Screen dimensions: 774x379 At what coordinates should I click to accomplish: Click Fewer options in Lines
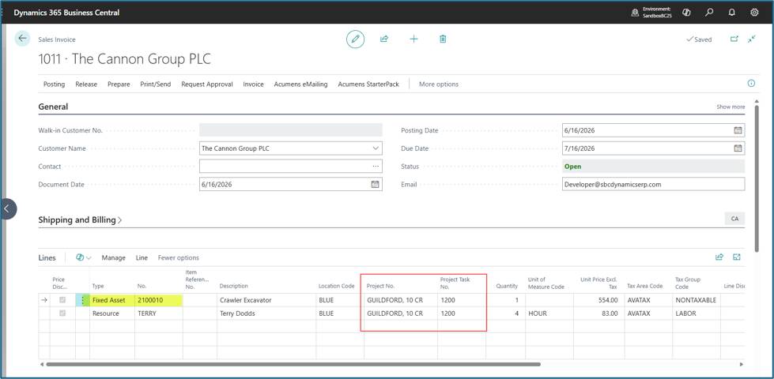point(178,257)
